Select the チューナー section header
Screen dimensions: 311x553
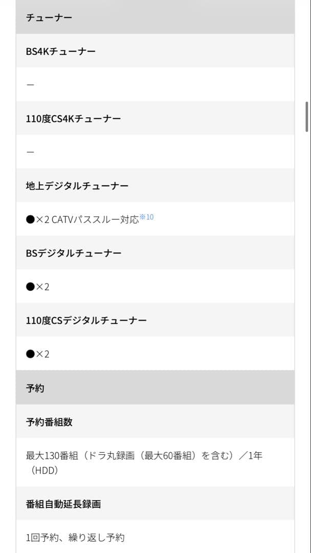[x=49, y=18]
